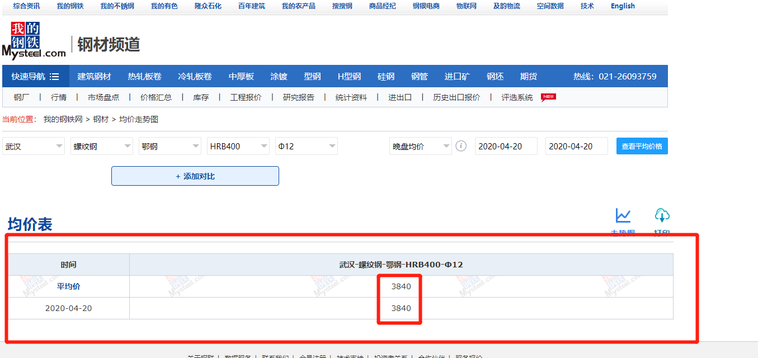Screen dimensions: 758x358
Task: Open the 冷轧板卷 nav tab
Action: point(195,76)
